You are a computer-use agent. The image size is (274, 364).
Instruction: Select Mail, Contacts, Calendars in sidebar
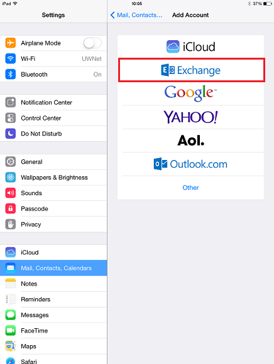pyautogui.click(x=53, y=268)
